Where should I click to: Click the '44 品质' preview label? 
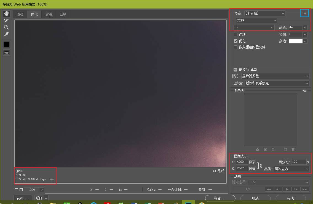pos(218,171)
